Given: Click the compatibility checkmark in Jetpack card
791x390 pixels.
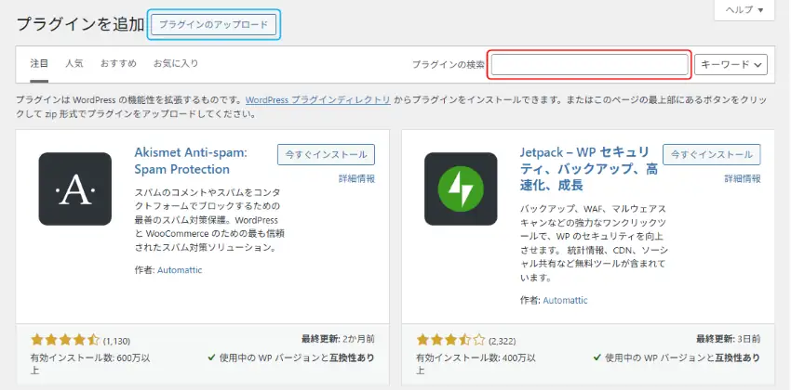Looking at the screenshot, I should (x=597, y=357).
